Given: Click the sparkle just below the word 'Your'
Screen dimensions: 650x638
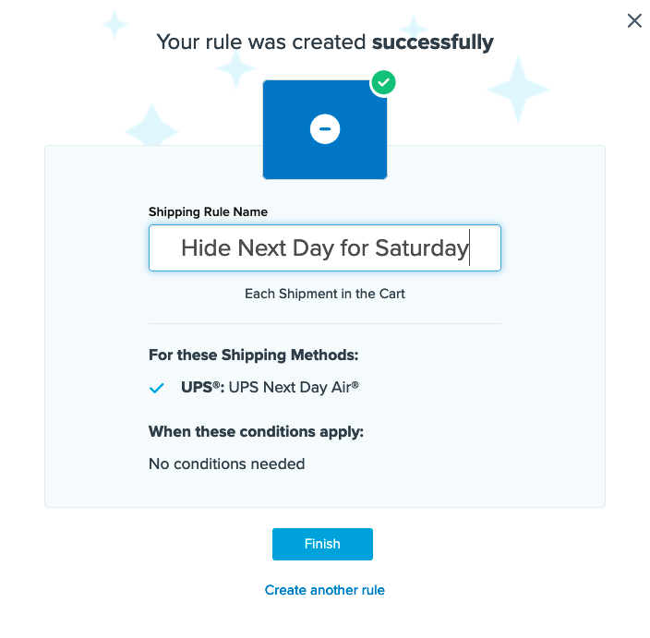Looking at the screenshot, I should 235,67.
